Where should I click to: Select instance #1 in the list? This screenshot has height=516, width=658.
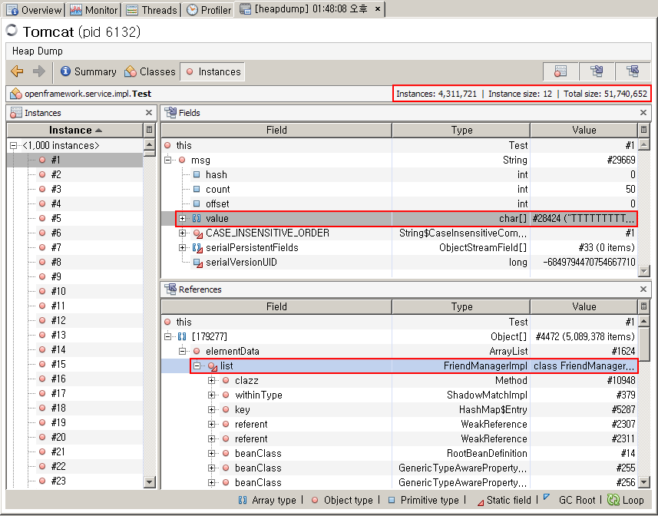coord(75,160)
